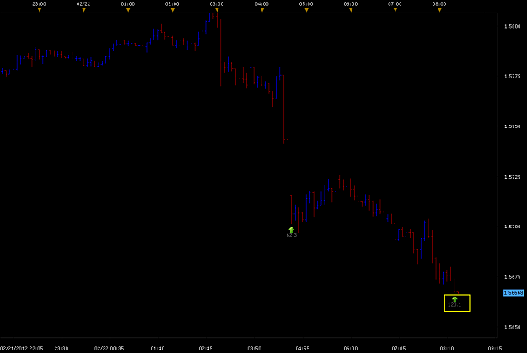Click the 03:50 bottom time label
Viewport: 527px width, 353px height.
(x=255, y=349)
